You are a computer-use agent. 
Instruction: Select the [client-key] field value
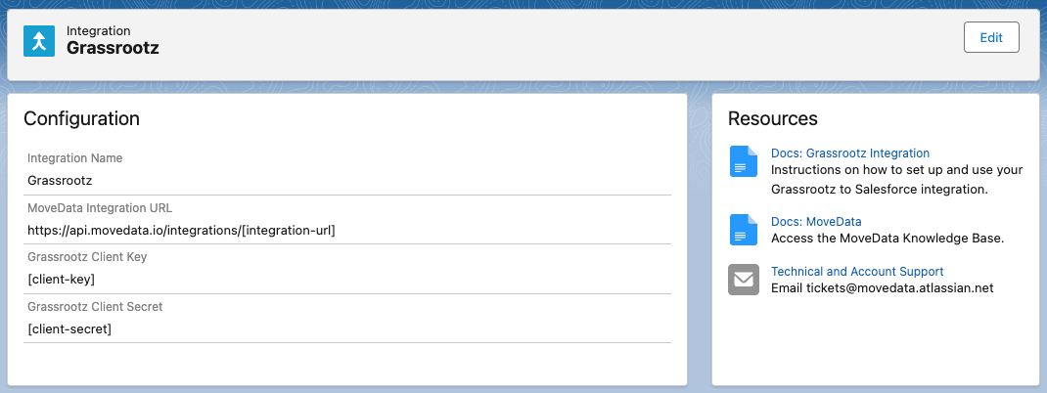pos(61,280)
